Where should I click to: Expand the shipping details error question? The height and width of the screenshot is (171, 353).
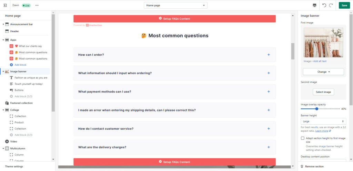pyautogui.click(x=174, y=110)
